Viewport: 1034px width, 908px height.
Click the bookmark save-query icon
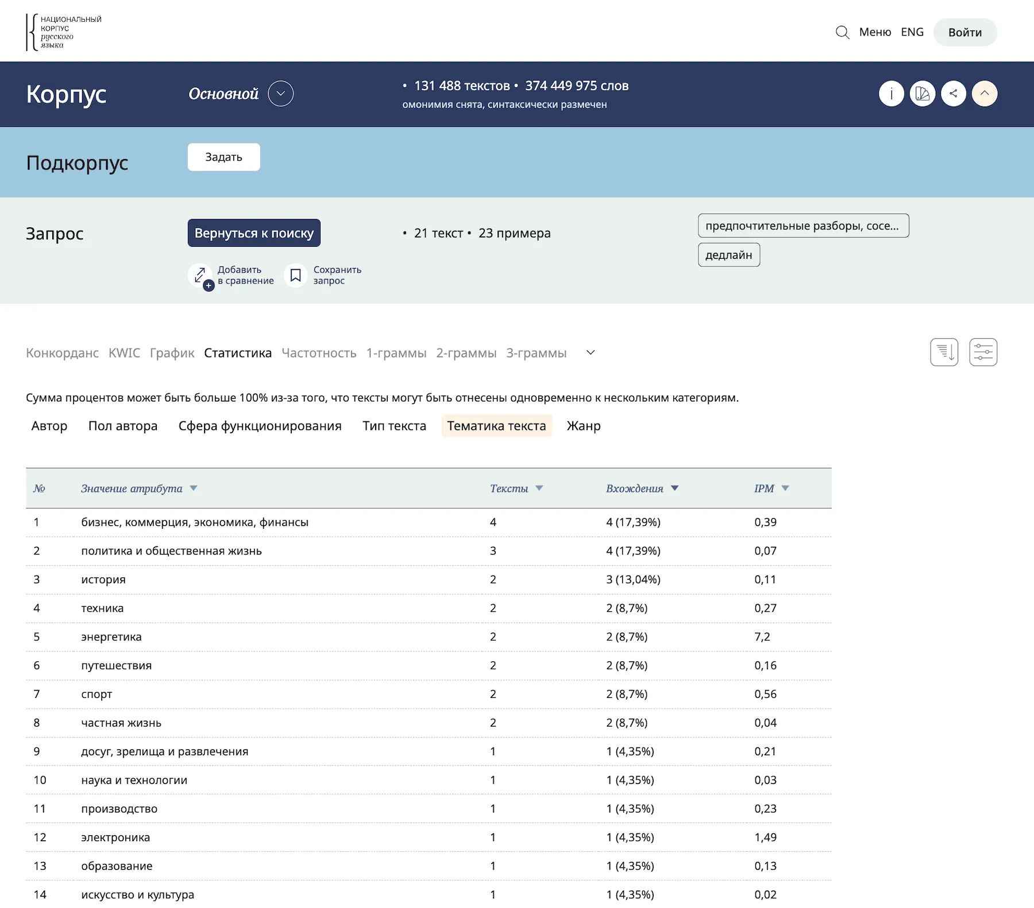[x=296, y=275]
